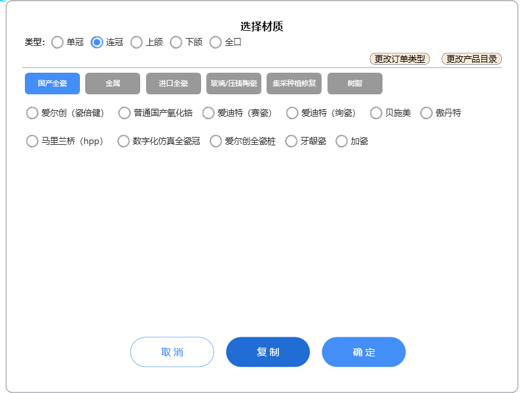Switch to the 玻璃/压铸陶瓷 tab
The width and height of the screenshot is (524, 393).
click(234, 84)
